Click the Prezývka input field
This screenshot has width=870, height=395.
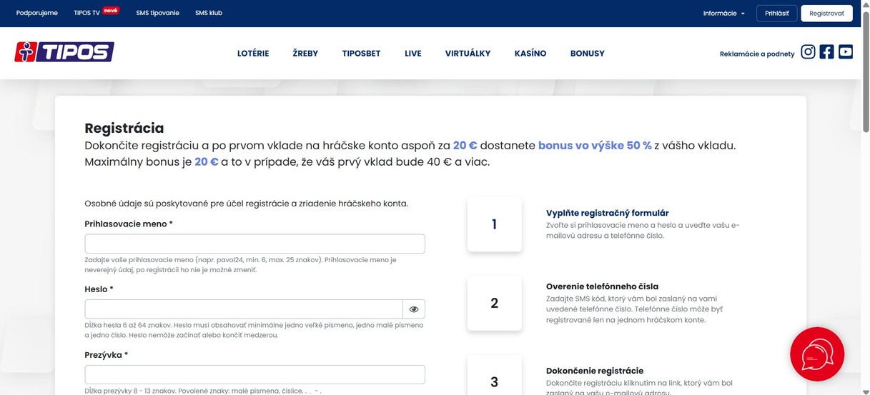coord(254,375)
